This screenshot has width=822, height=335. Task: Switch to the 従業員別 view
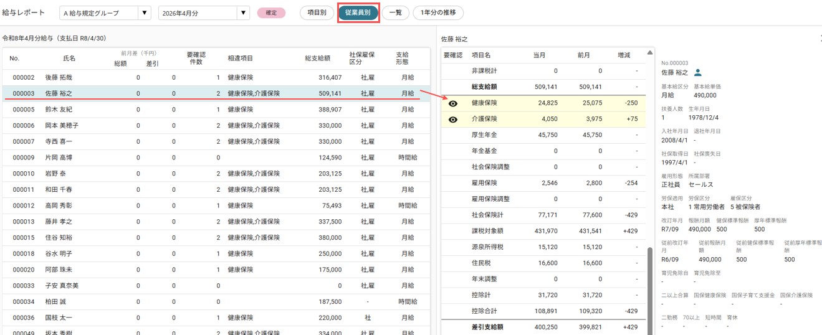[x=358, y=12]
